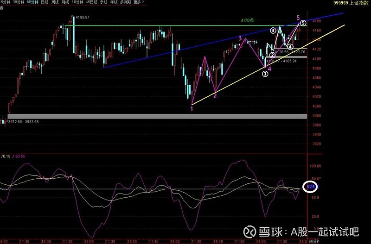Click the 4190.87 high price label
371x244 pixels.
(83, 17)
